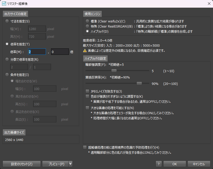Open help with the ? button
Viewport: 213px width, 169px height.
pos(159,164)
